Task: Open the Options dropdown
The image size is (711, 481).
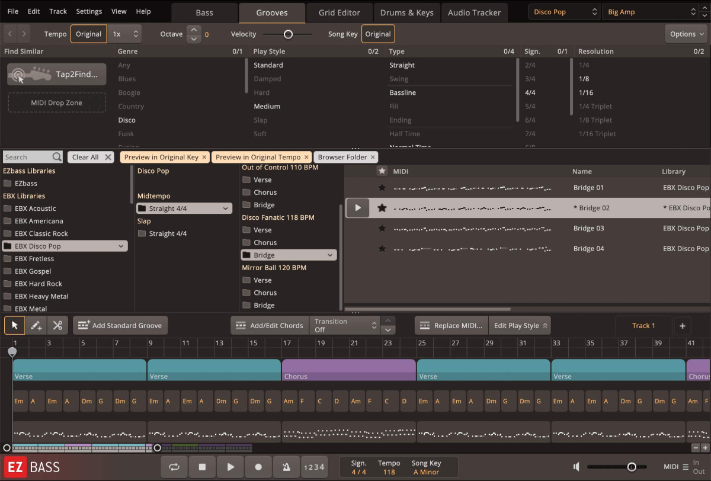Action: [x=686, y=34]
